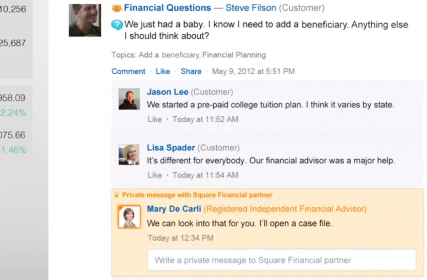427x280 pixels.
Task: Open Mary De Carli's avatar
Action: click(129, 216)
